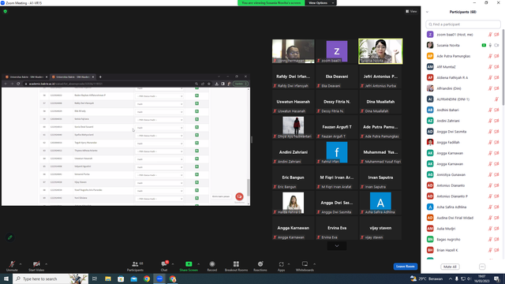Open the Participants panel button
This screenshot has width=505, height=284.
pyautogui.click(x=135, y=266)
